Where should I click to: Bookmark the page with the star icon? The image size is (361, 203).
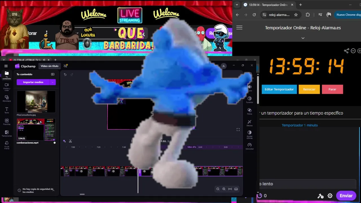(296, 15)
